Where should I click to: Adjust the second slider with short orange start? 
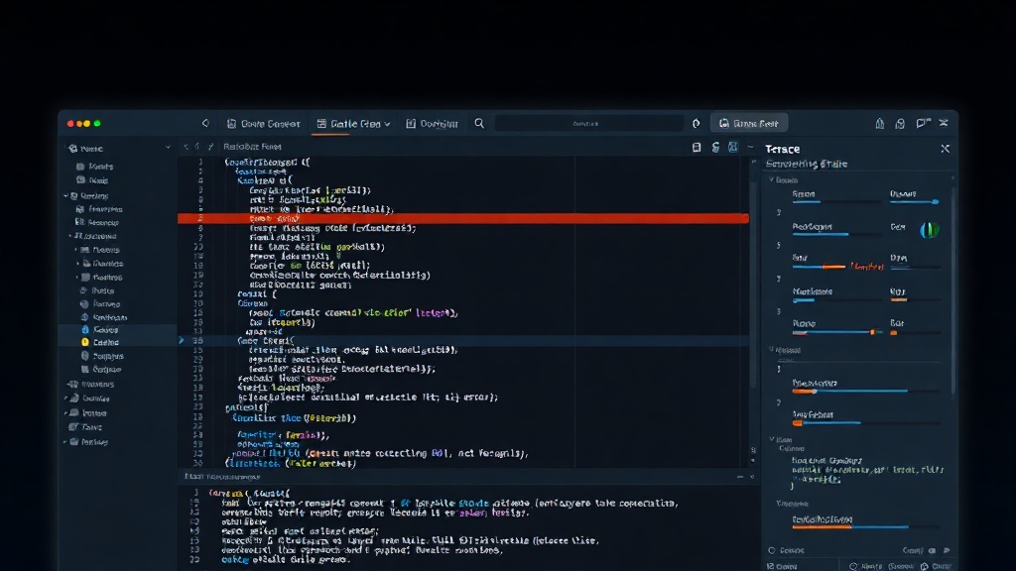pyautogui.click(x=865, y=422)
